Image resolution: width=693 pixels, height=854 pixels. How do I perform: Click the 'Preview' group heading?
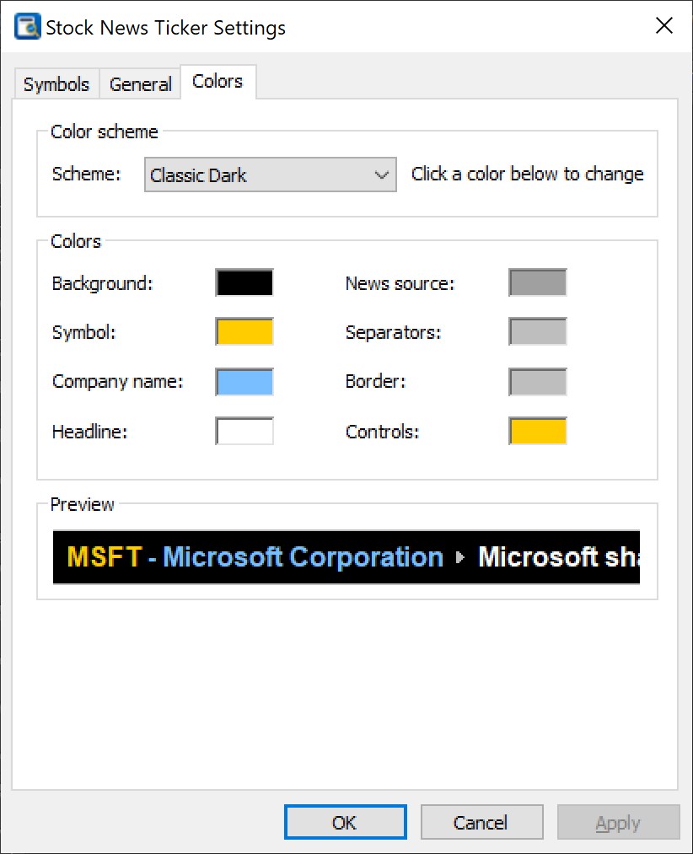click(83, 504)
